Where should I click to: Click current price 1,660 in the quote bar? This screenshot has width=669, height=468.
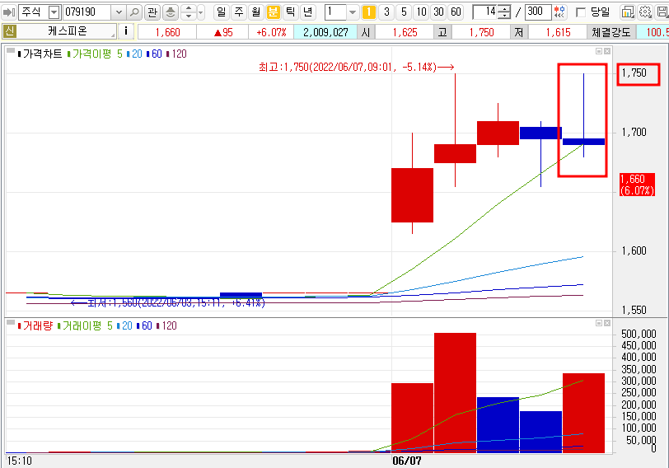167,32
